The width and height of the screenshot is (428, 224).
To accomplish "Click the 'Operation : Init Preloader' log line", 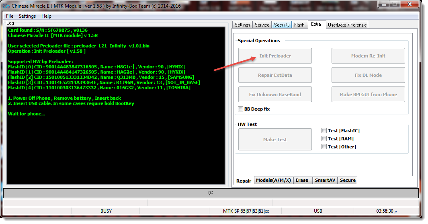I will tap(47, 51).
